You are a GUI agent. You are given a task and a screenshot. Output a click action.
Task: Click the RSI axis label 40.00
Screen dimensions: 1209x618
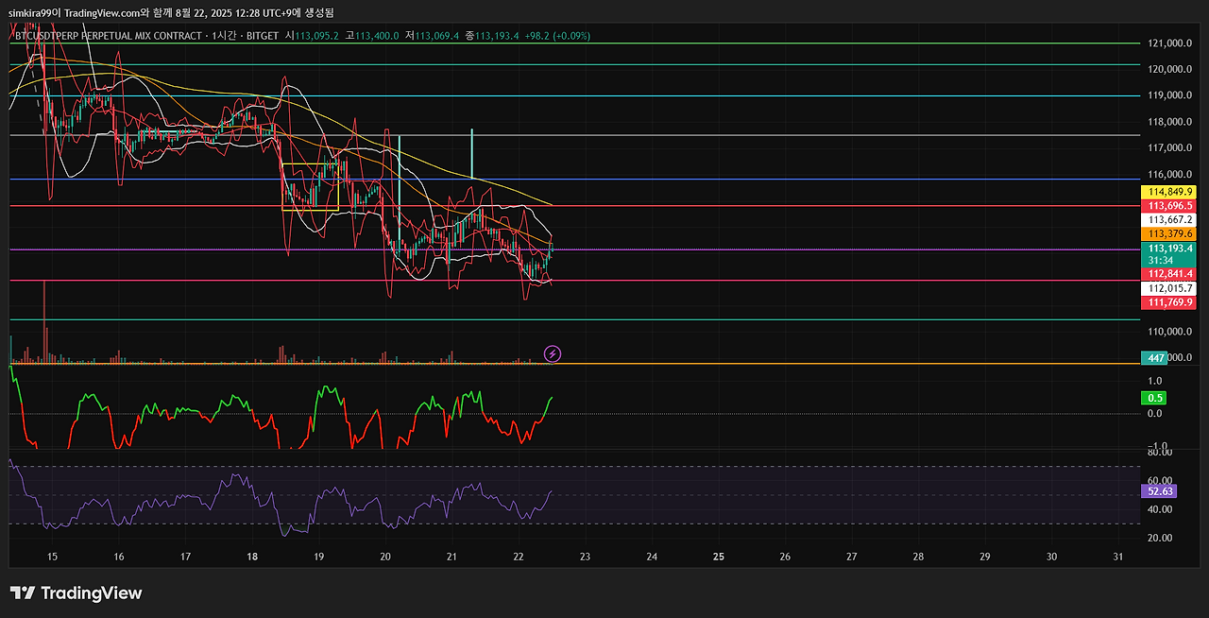(1161, 509)
